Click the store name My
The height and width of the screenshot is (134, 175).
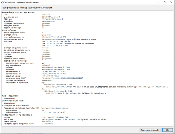tap(43, 83)
